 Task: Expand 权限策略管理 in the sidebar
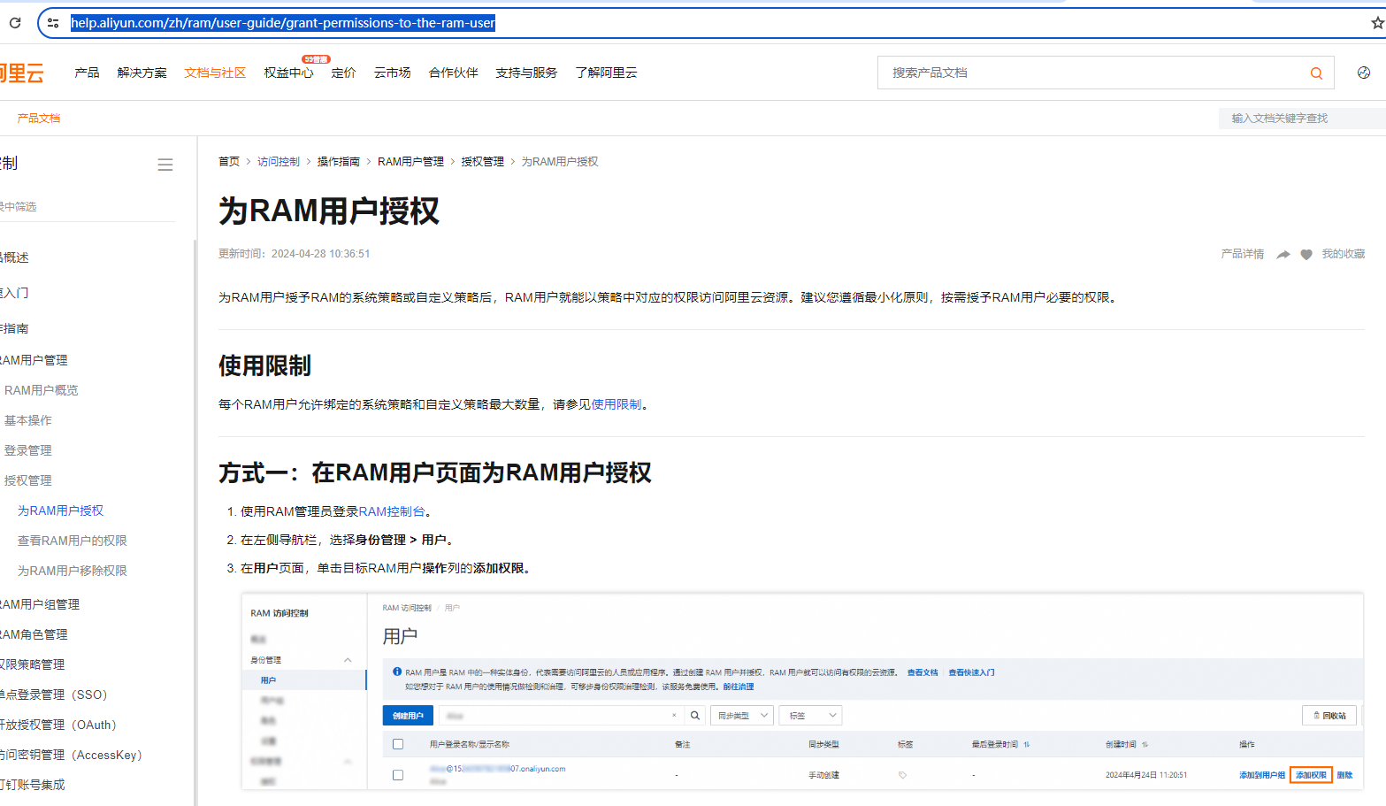(x=33, y=664)
